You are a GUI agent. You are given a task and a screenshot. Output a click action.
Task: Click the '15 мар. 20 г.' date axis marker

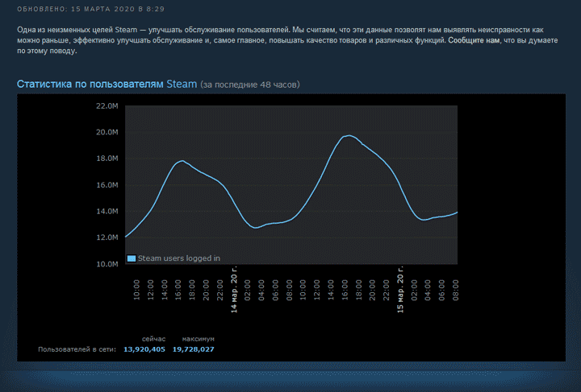tap(400, 289)
